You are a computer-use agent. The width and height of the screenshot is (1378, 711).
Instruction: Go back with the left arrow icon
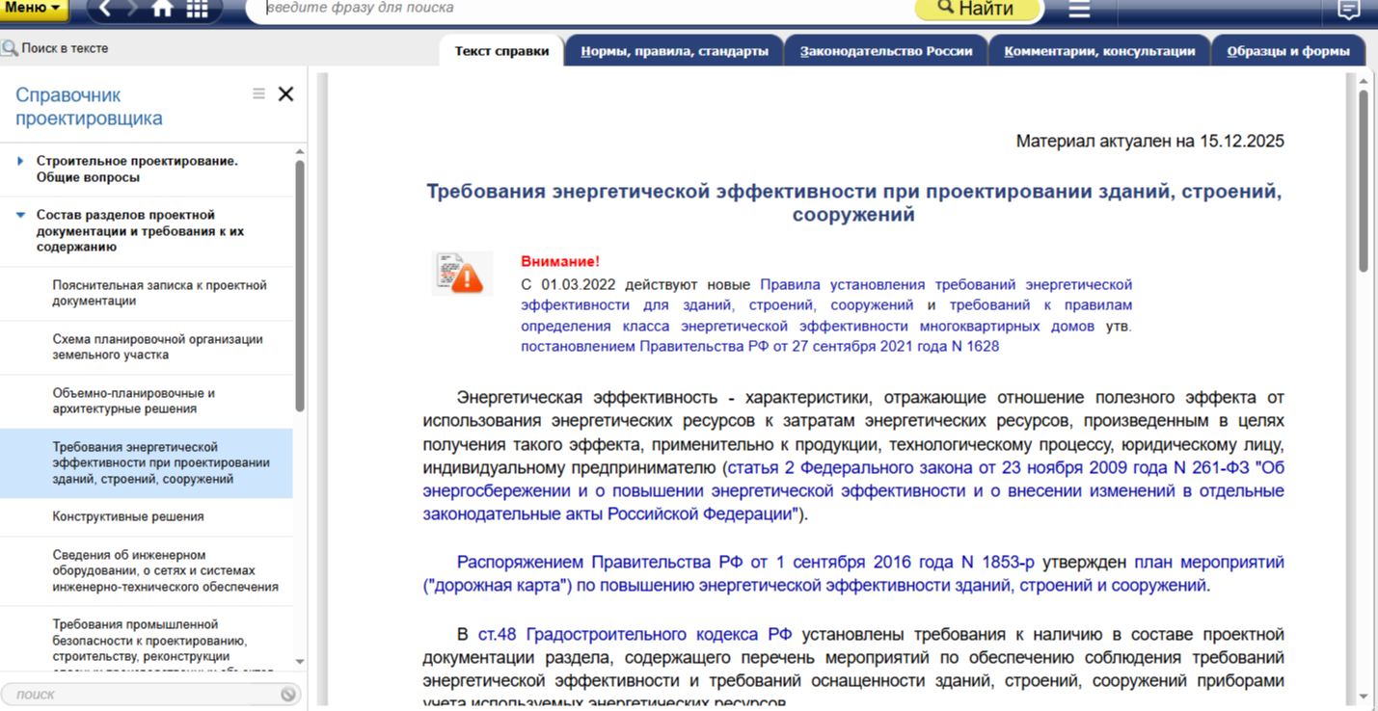(x=106, y=10)
